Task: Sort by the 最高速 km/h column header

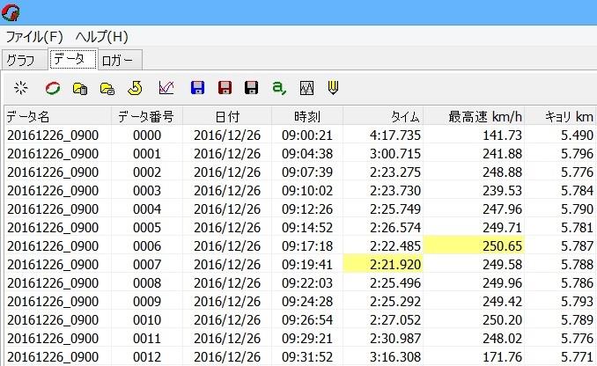Action: (474, 116)
